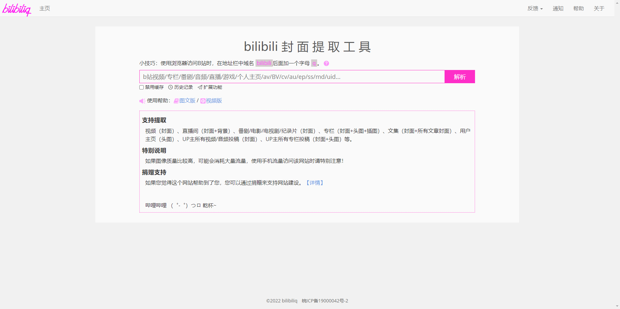Open the 【详情】donation link
Viewport: 620px width, 309px height.
[315, 183]
